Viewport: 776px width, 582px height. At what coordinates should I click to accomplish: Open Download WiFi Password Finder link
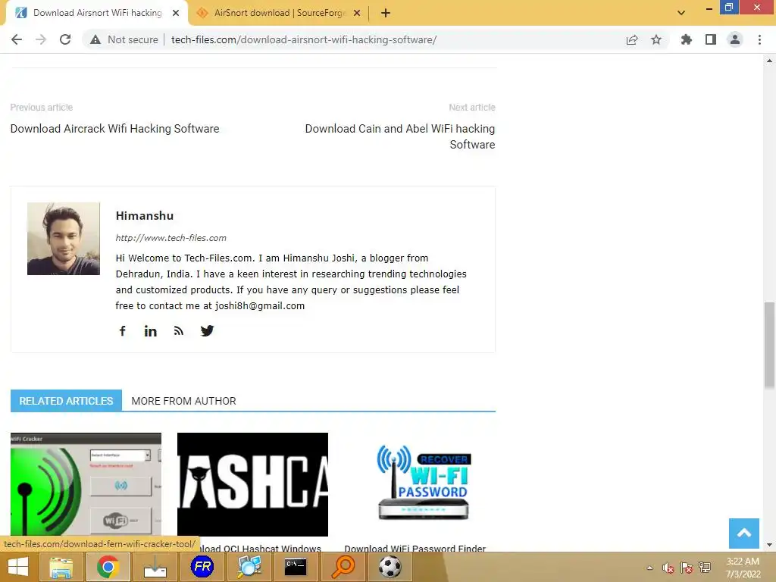click(x=415, y=549)
